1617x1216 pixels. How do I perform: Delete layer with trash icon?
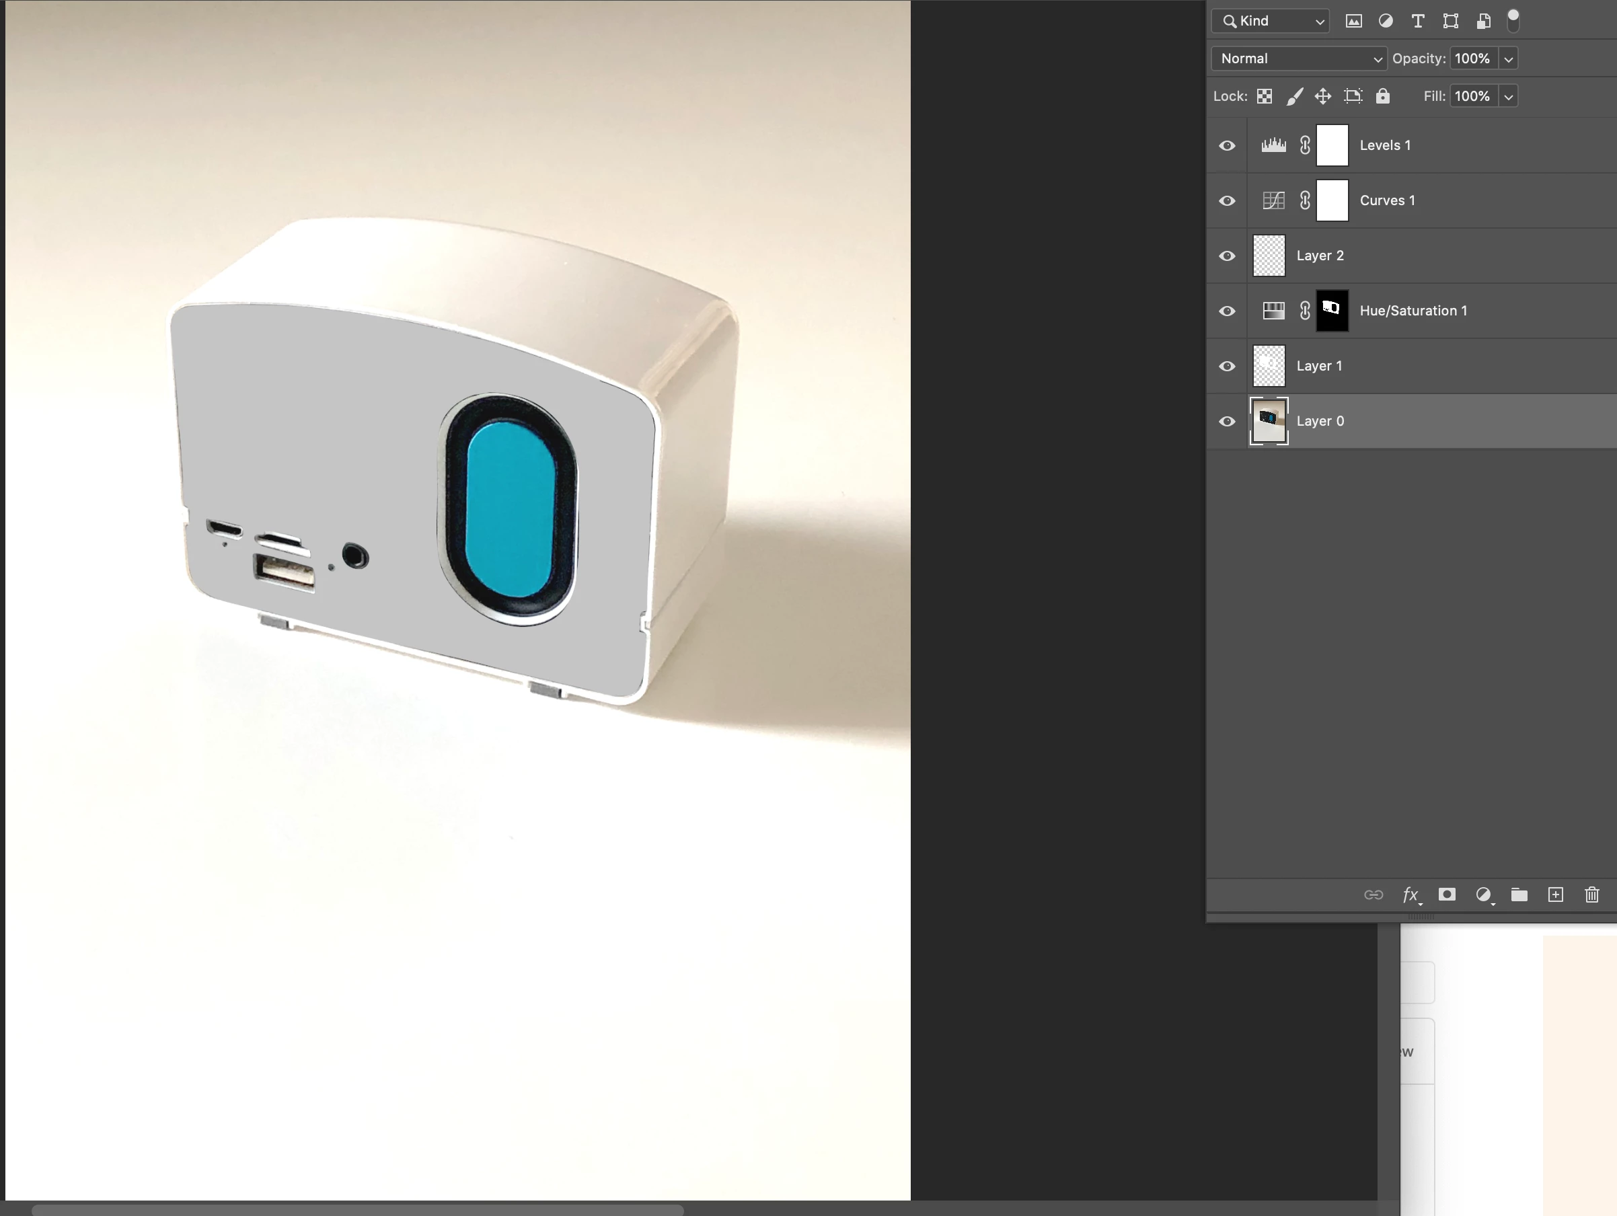(1591, 895)
